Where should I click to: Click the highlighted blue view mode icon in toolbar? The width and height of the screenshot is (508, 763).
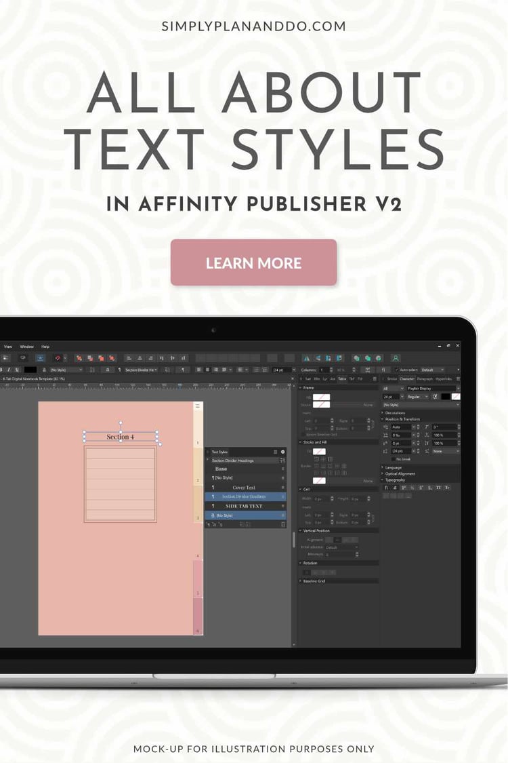(x=41, y=358)
